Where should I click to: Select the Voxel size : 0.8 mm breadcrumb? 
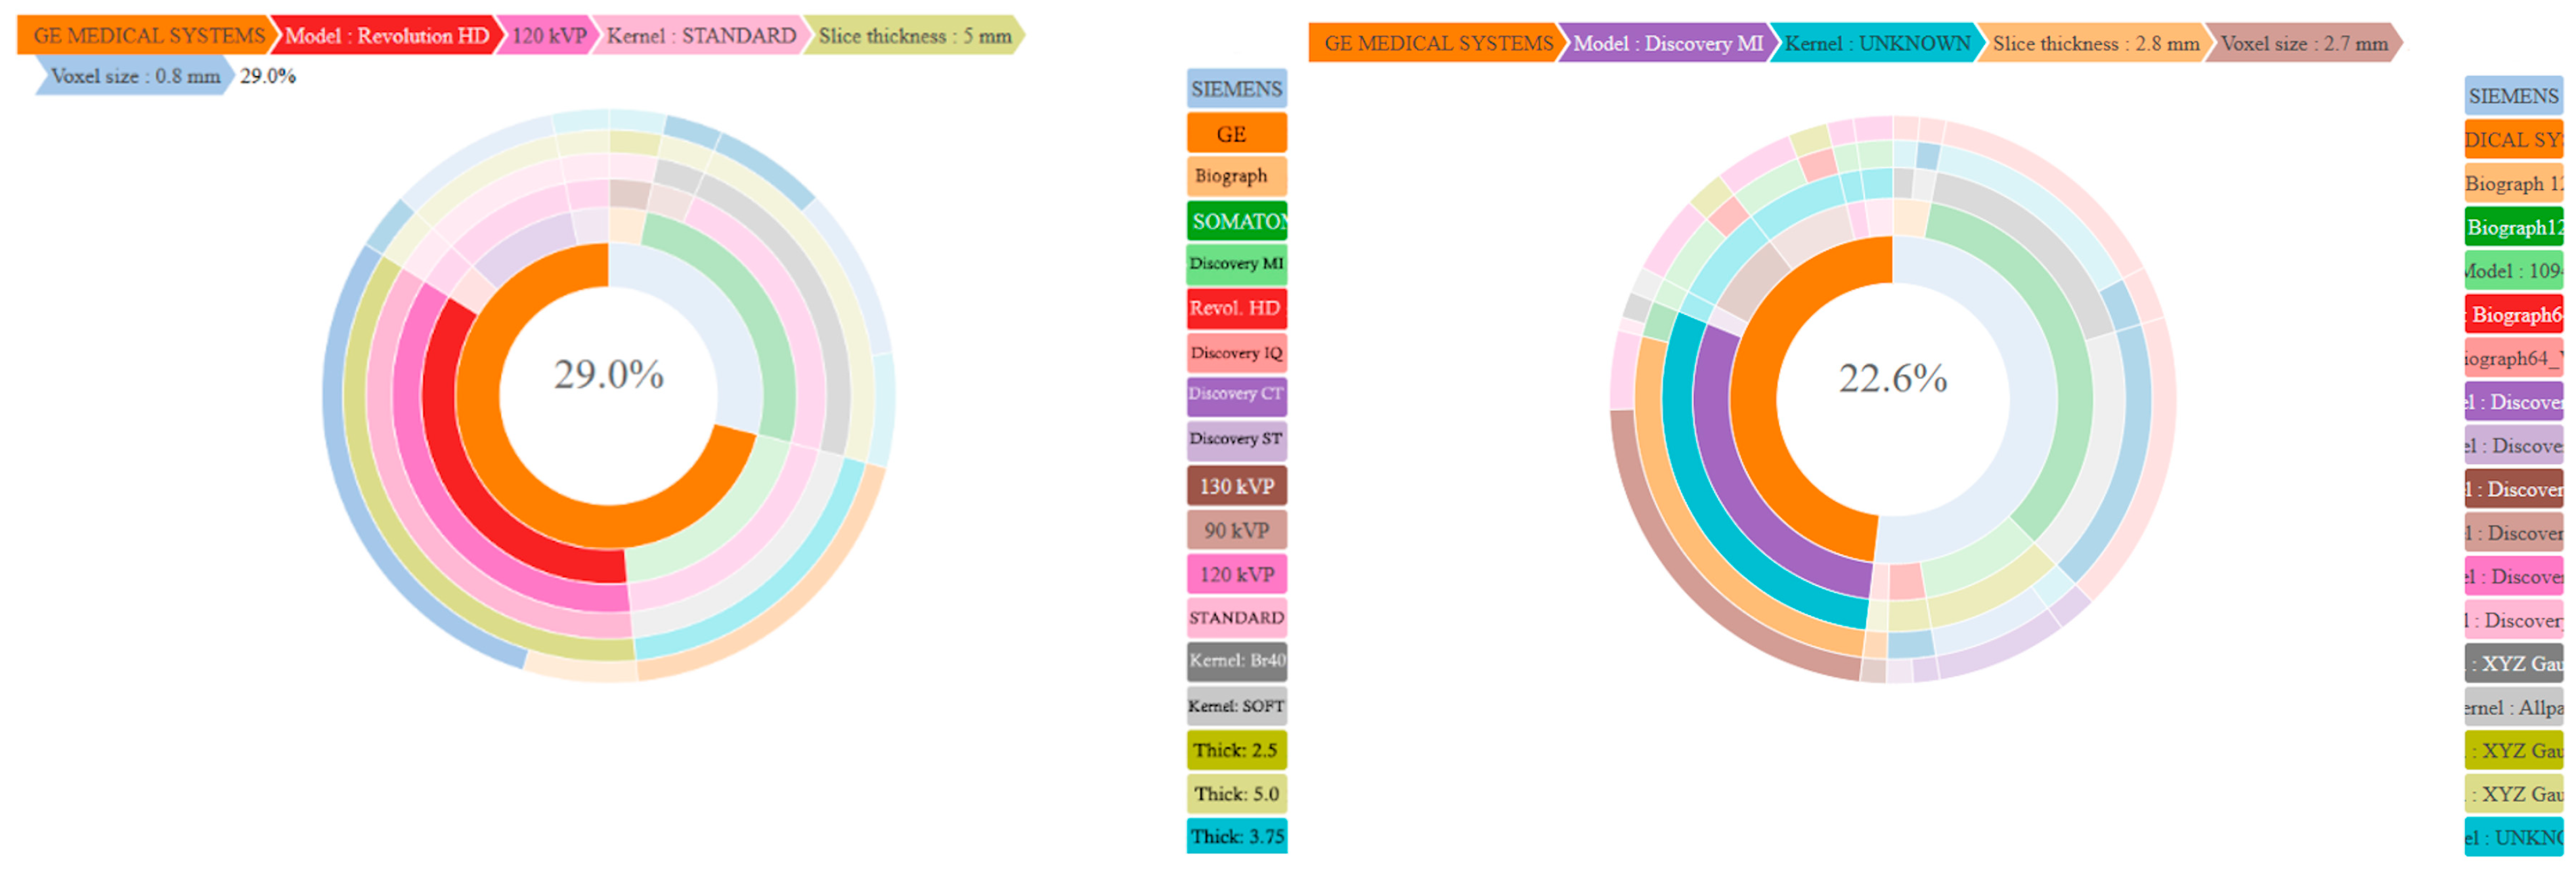click(134, 76)
